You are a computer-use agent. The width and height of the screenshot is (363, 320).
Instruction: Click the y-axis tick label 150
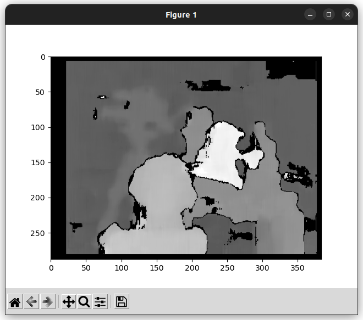tap(38, 162)
